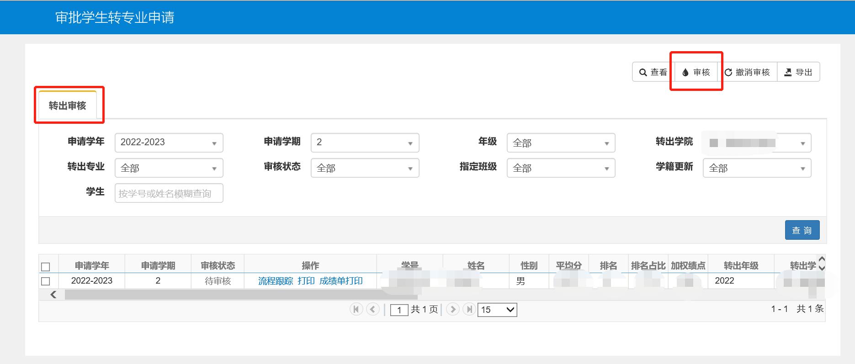Tick the select-all checkbox in table header
Viewport: 855px width, 364px height.
click(46, 267)
